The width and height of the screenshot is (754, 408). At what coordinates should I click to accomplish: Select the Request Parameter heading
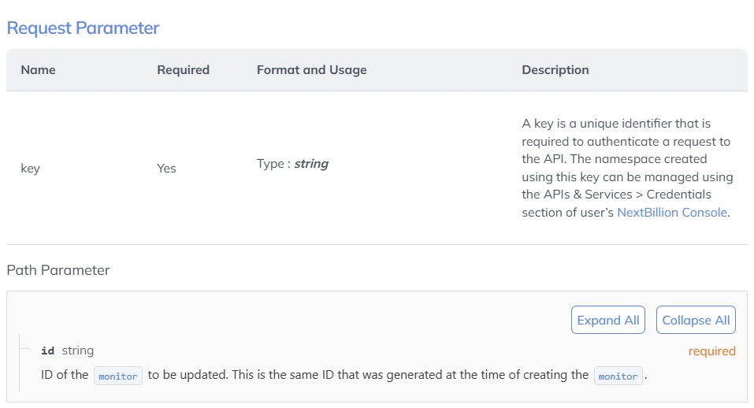click(83, 28)
